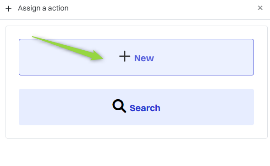Image resolution: width=270 pixels, height=166 pixels.
Task: Click the blue New text label
Action: pos(144,58)
